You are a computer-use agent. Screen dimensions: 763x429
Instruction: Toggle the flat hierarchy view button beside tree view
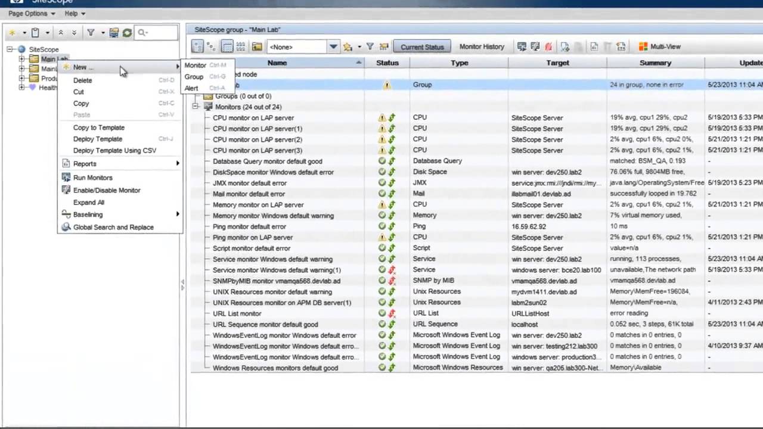[211, 46]
